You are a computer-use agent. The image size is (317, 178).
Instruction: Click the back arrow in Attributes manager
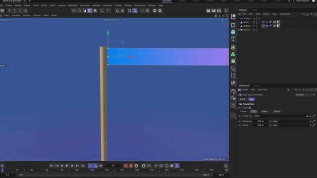[288, 90]
